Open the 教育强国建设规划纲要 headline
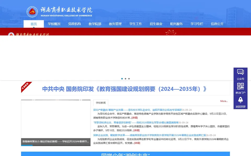Screen dimensions: 251x156 click(x=124, y=89)
